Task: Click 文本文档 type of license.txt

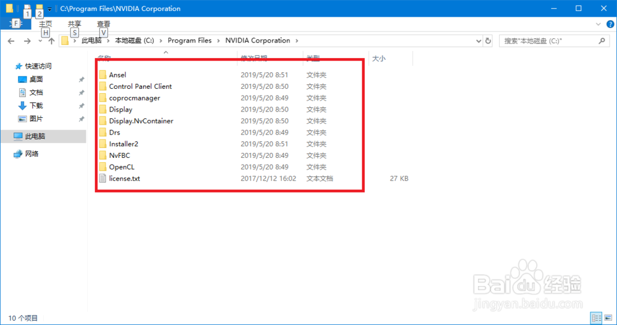Action: click(x=320, y=178)
